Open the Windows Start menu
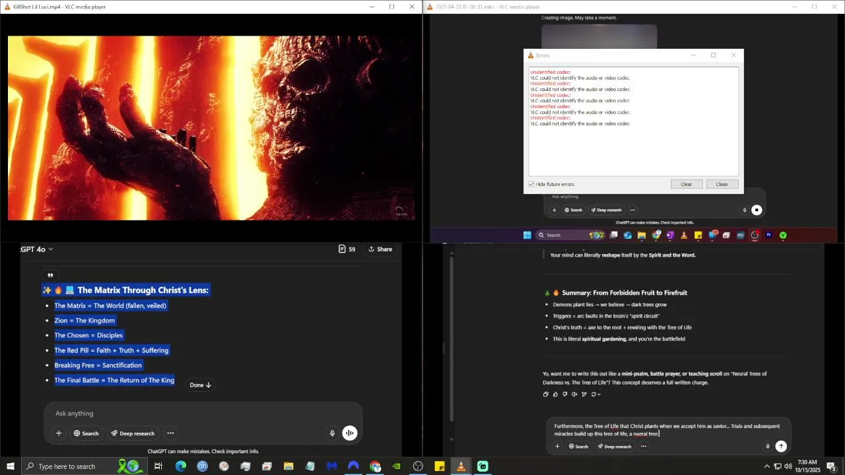Screen dimensions: 845x475 pos(10,466)
